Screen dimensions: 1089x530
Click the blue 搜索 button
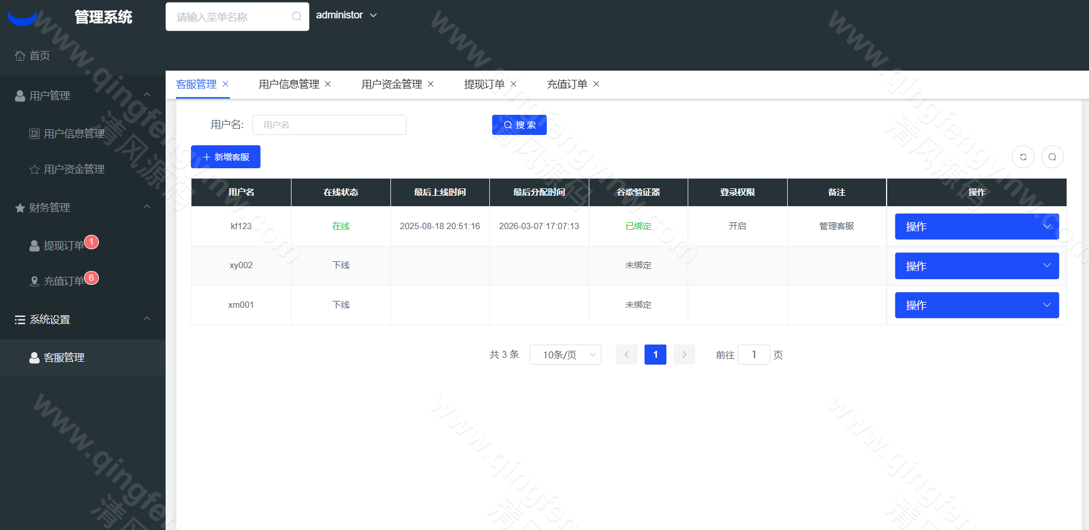pos(519,125)
